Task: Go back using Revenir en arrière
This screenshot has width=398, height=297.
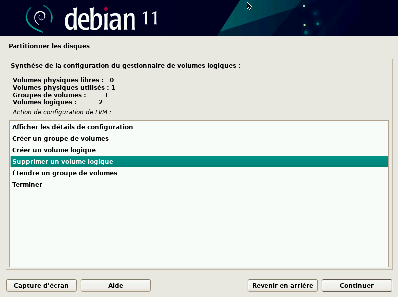Action: (282, 285)
